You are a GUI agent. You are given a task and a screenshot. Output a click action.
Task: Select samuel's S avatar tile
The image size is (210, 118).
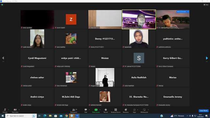click(x=139, y=58)
